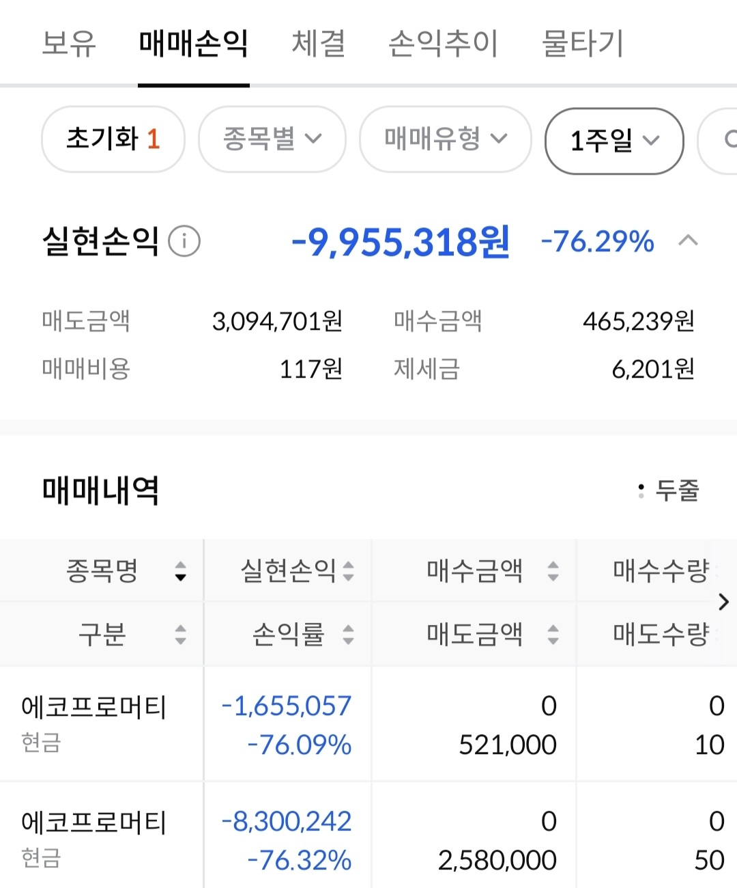Viewport: 737px width, 888px height.
Task: Tap the search icon at right edge
Action: click(727, 140)
